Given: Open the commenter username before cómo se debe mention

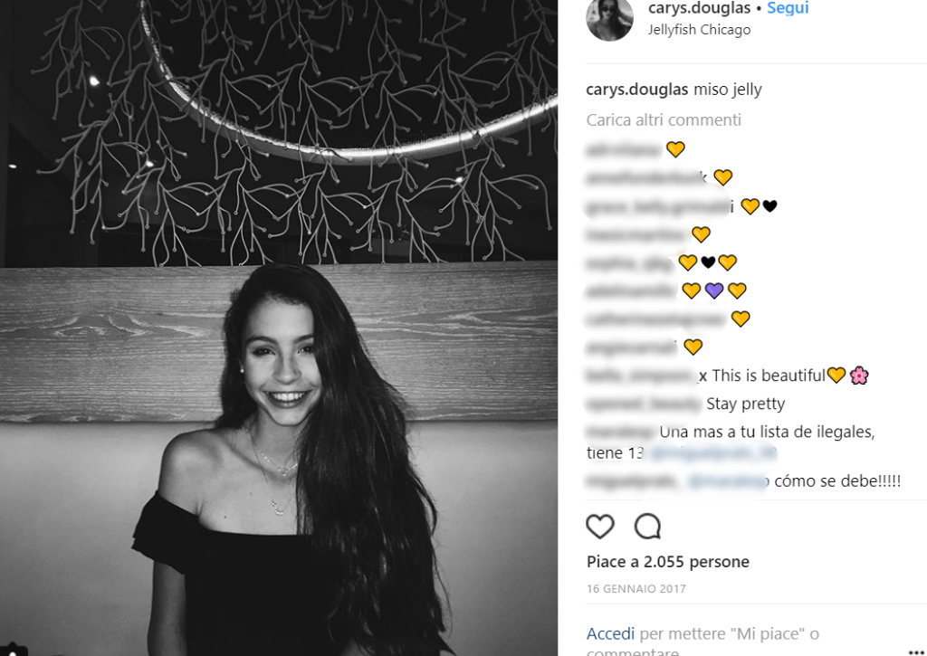Looking at the screenshot, I should click(x=631, y=481).
